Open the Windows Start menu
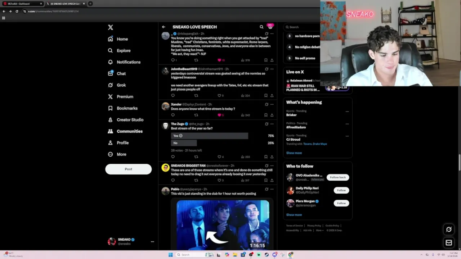This screenshot has width=461, height=259. pyautogui.click(x=170, y=255)
